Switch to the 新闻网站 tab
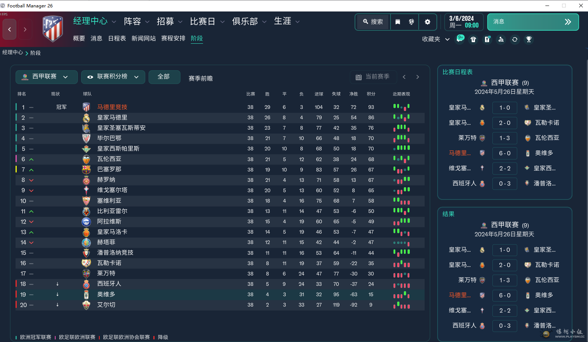This screenshot has width=588, height=342. (x=143, y=38)
